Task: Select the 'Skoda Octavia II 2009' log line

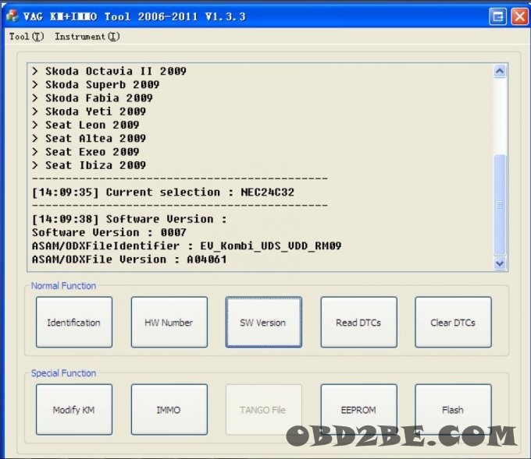Action: click(x=109, y=71)
